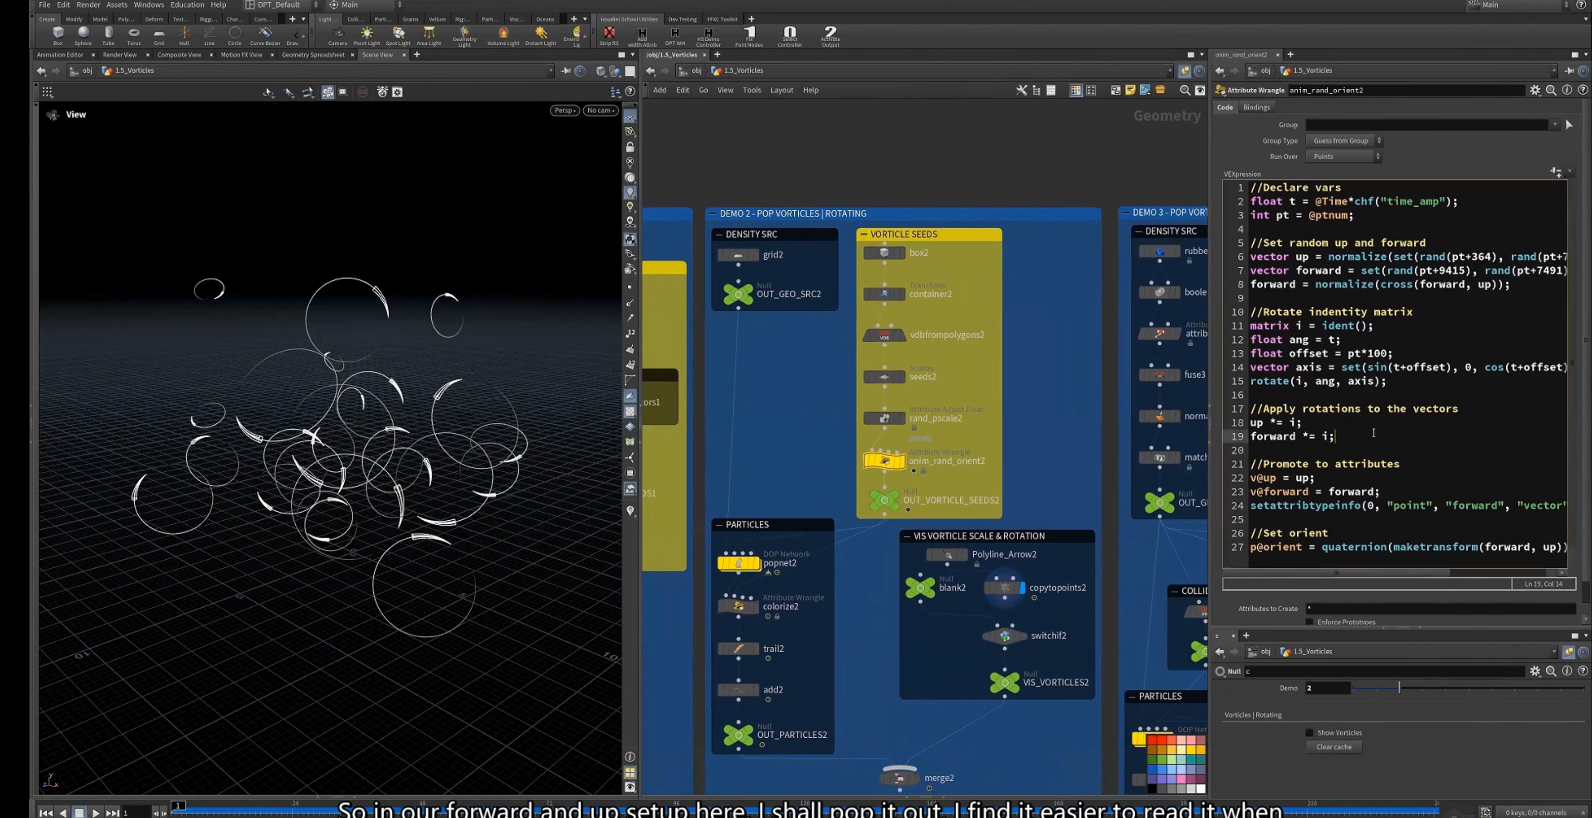Open the Persp viewport dropdown
The height and width of the screenshot is (818, 1592).
[565, 110]
